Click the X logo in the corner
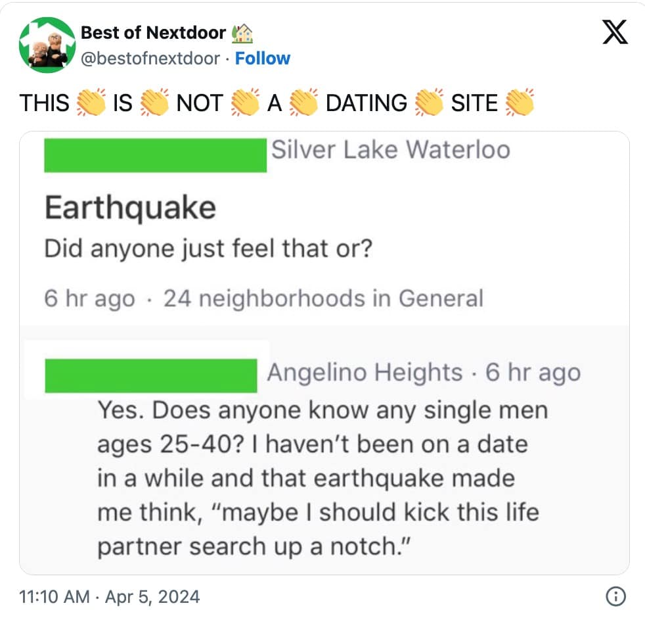Screen dimensions: 645x618 pyautogui.click(x=614, y=32)
